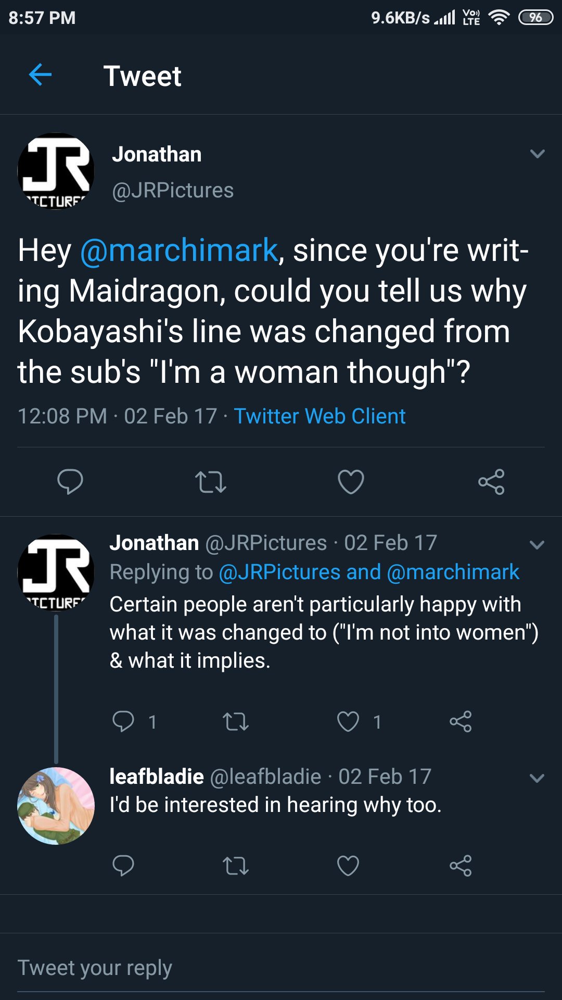Share the main tweet
Screen dimensions: 562x1000
pyautogui.click(x=491, y=481)
